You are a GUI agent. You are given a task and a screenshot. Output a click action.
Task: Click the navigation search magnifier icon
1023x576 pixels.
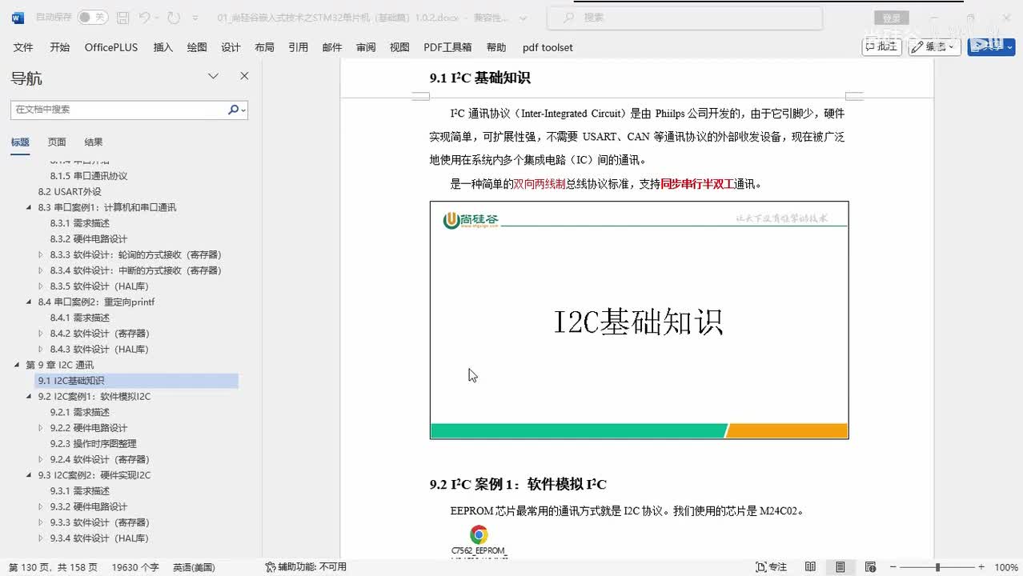point(233,110)
